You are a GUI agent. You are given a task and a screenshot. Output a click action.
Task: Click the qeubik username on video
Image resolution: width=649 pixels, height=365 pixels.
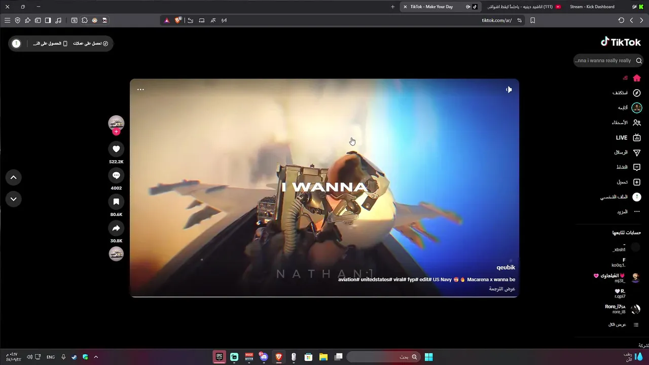506,267
